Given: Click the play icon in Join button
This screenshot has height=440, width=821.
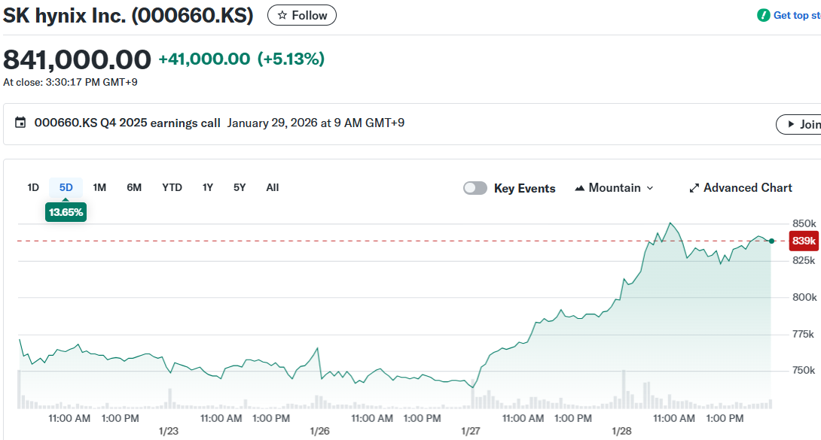Looking at the screenshot, I should pos(790,124).
